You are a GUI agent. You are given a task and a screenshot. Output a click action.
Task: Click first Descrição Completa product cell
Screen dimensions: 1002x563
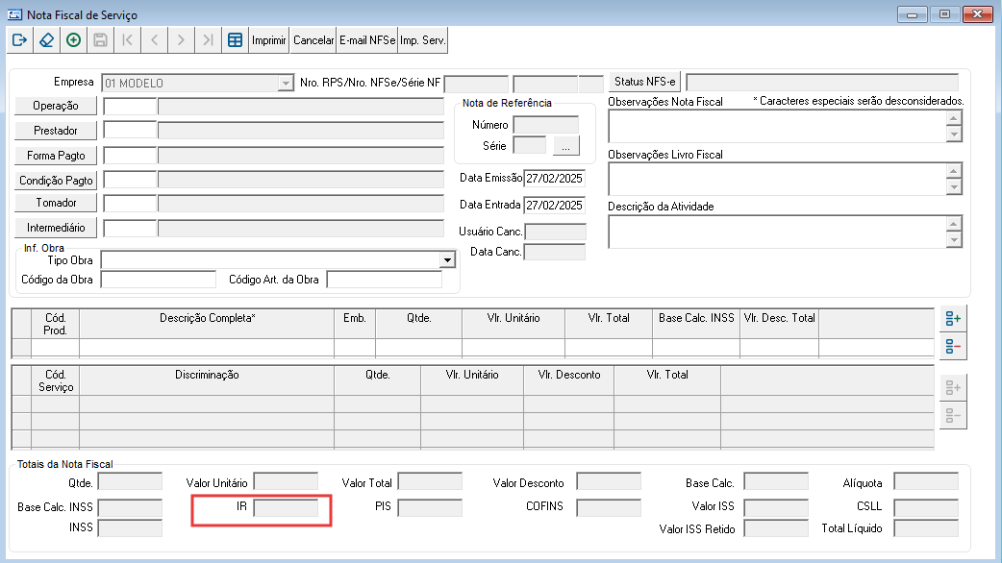click(x=207, y=347)
